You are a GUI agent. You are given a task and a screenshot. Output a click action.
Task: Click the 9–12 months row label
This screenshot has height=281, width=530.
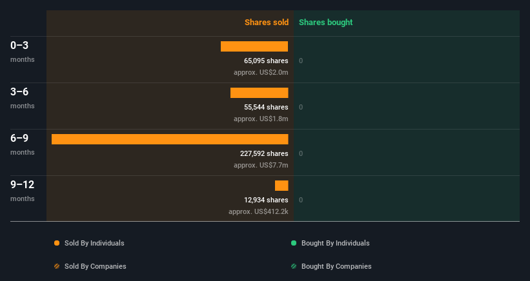click(23, 191)
